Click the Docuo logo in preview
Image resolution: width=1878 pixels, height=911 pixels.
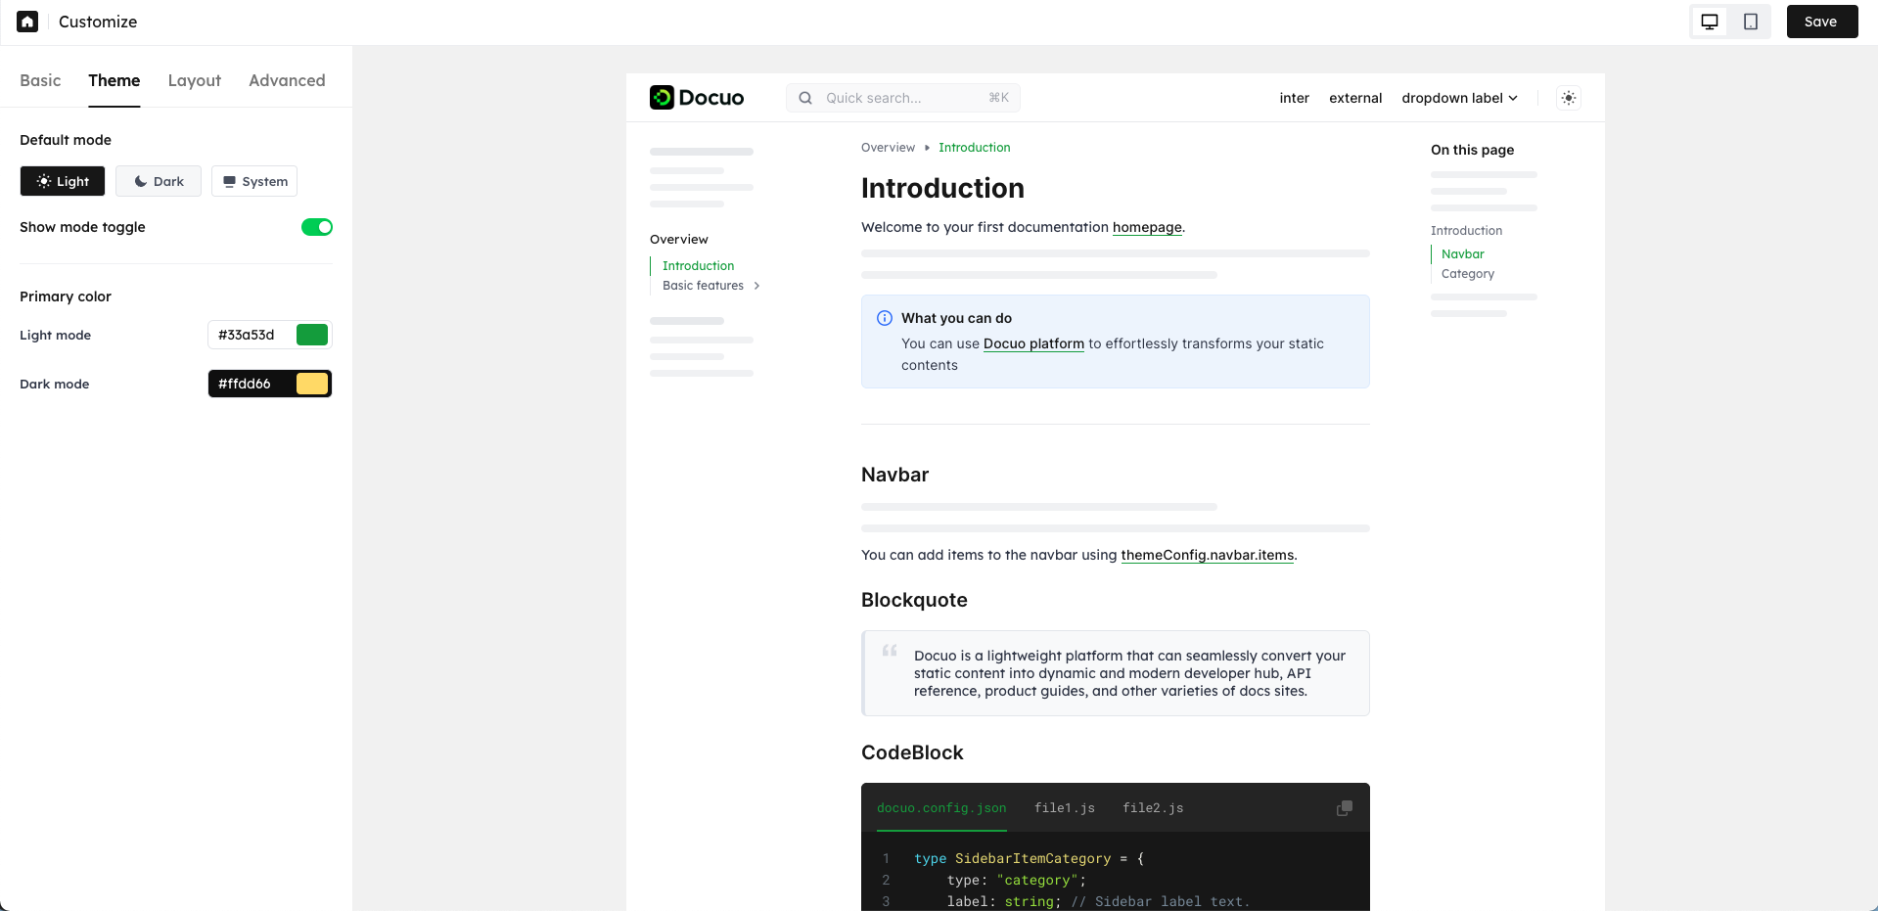pos(697,98)
